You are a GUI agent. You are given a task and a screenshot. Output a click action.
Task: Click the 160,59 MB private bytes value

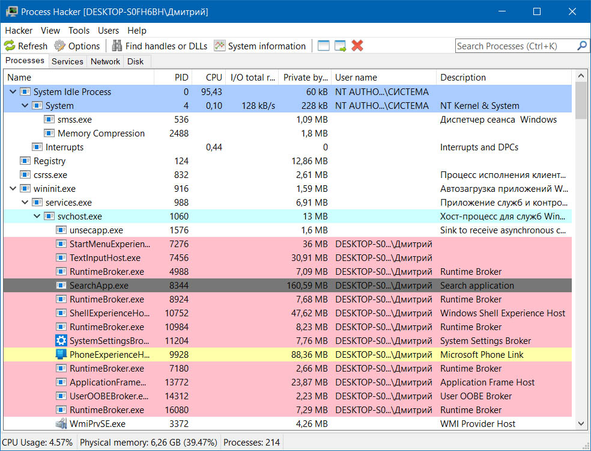coord(307,286)
